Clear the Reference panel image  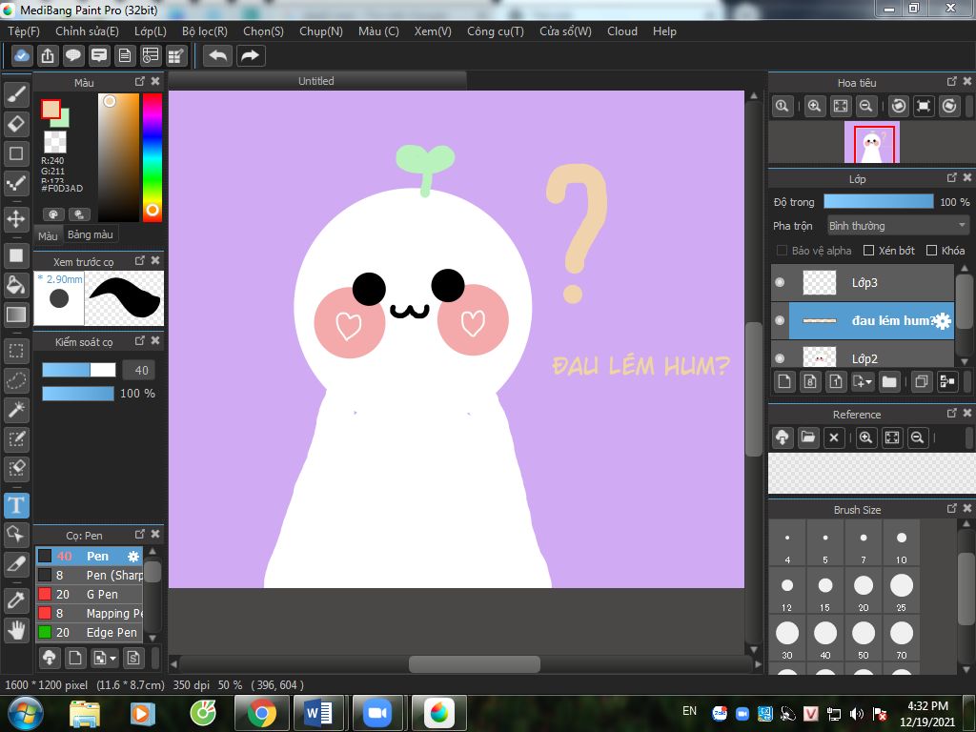pyautogui.click(x=834, y=437)
